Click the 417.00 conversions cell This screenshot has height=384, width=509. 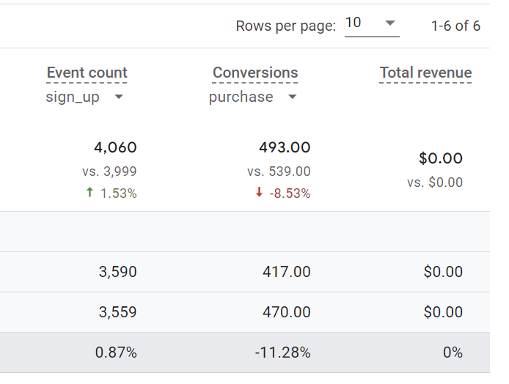286,272
